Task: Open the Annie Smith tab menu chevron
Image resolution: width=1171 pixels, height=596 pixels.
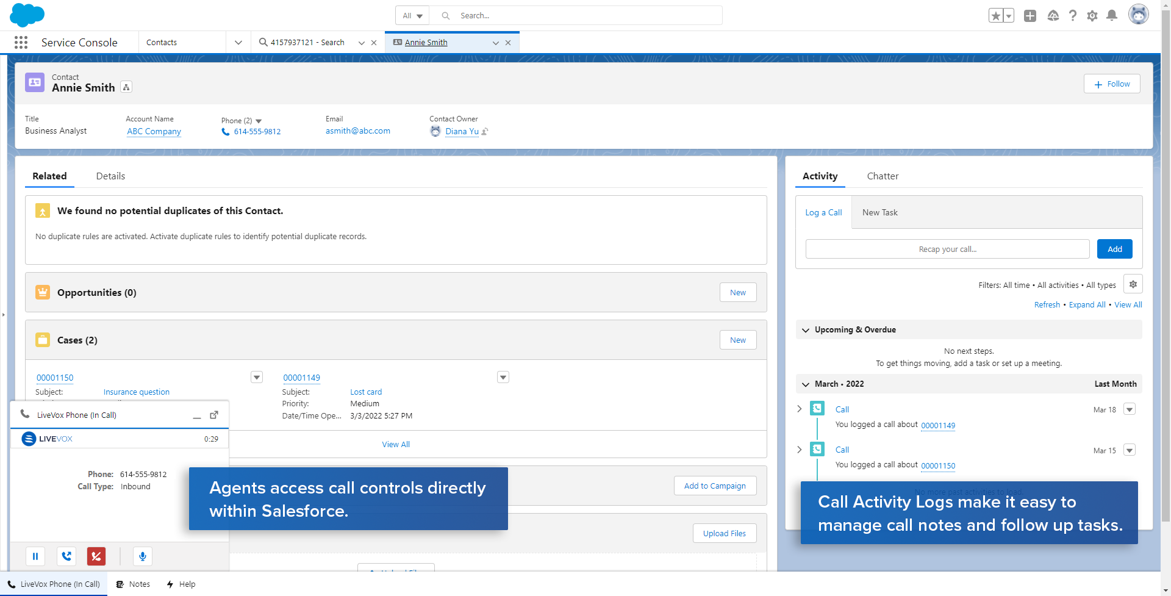Action: 496,43
